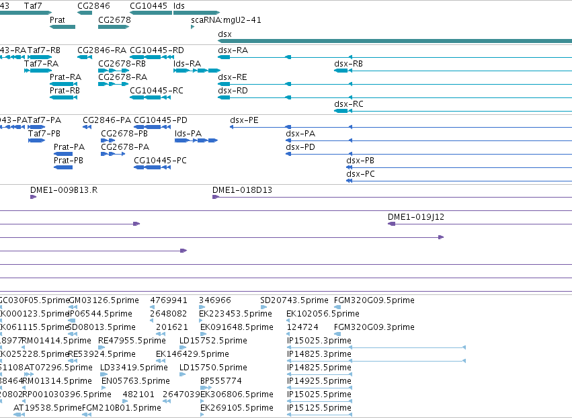Click transcript CG2678-RA

(x=122, y=77)
